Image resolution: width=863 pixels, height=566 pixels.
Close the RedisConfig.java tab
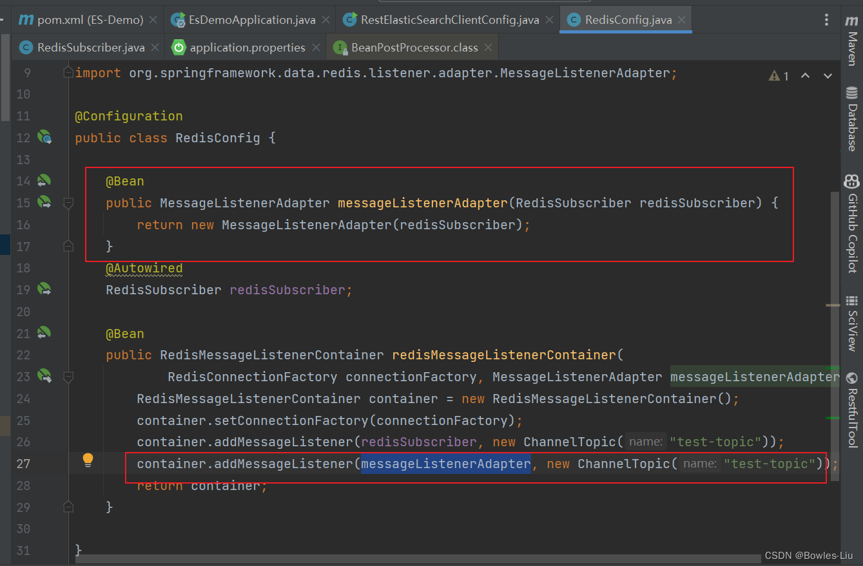pos(682,20)
